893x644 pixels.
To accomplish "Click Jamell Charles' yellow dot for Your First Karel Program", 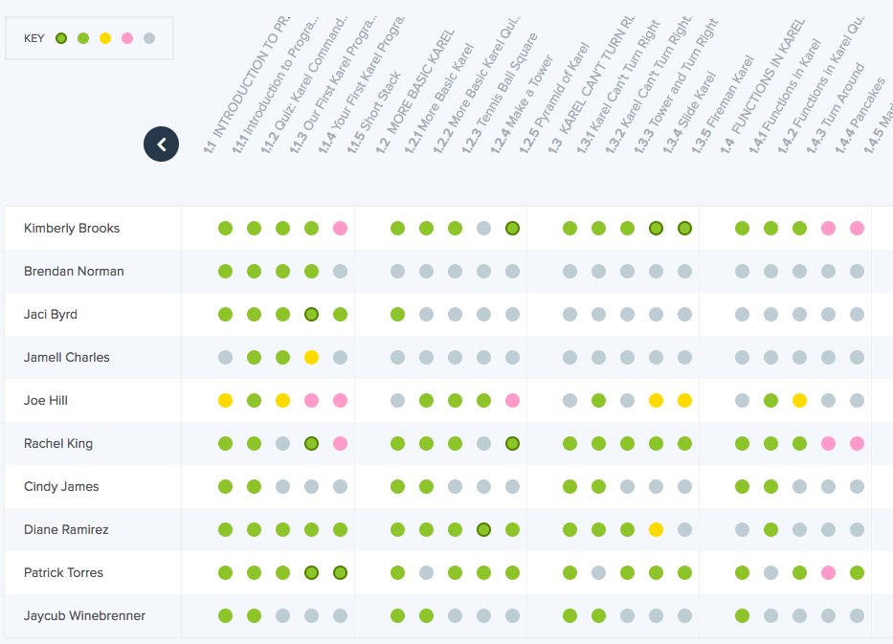I will [x=311, y=357].
